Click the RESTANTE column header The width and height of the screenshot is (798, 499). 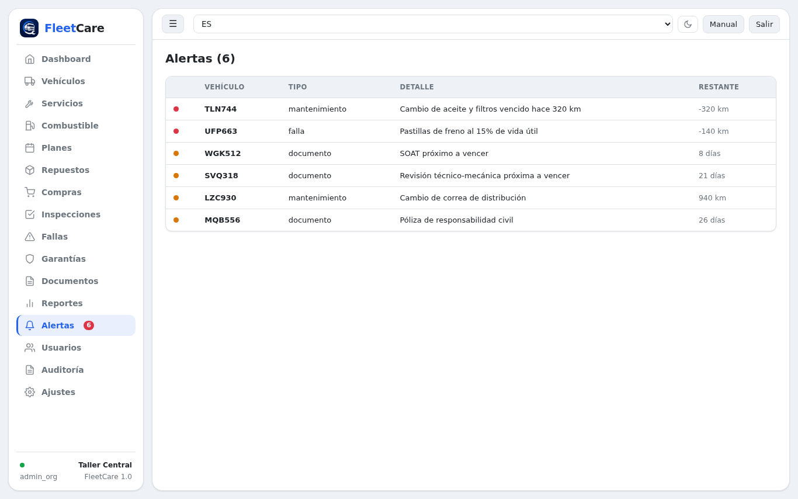[x=719, y=87]
